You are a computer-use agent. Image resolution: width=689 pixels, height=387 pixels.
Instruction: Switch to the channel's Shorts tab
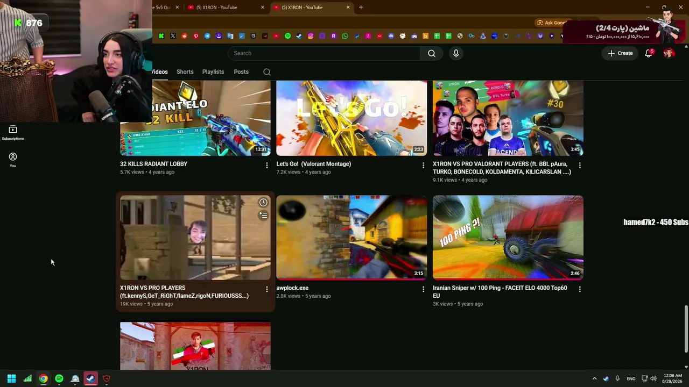point(185,72)
